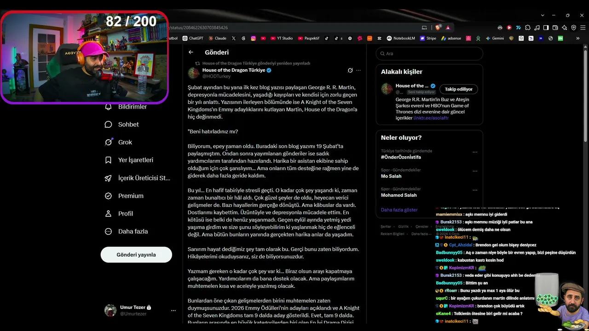Open options for the Mohamed Salah trend
Viewport: 589px width, 331px height.
coord(475,190)
